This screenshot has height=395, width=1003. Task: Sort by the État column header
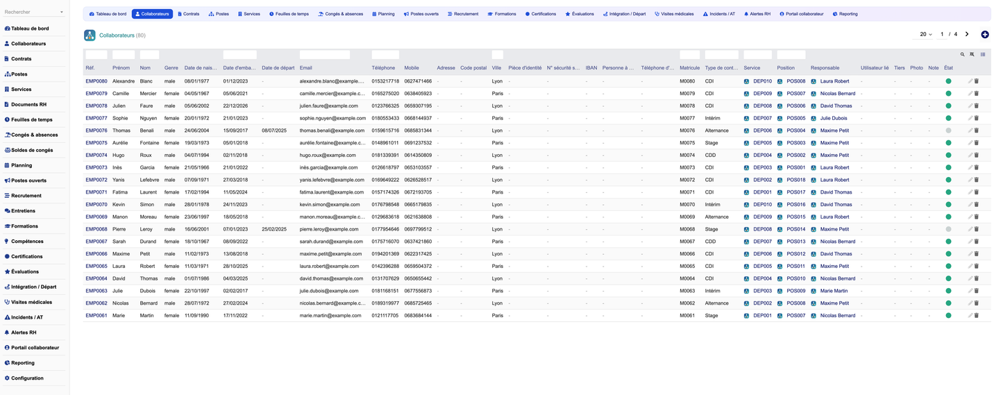pyautogui.click(x=948, y=68)
